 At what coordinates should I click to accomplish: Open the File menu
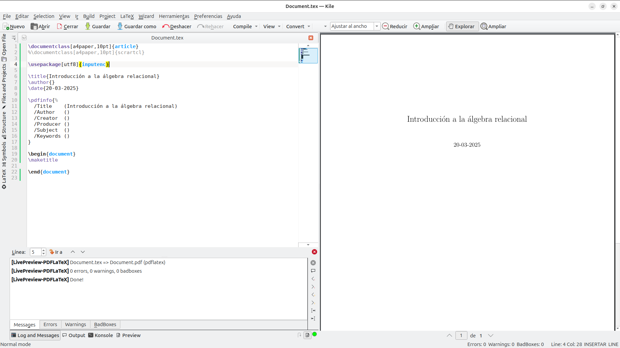pyautogui.click(x=7, y=16)
